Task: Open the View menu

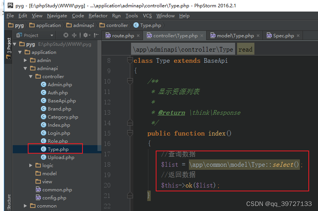Action: [37, 16]
